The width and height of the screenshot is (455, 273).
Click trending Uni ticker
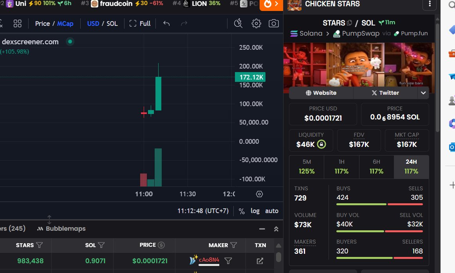(x=39, y=4)
